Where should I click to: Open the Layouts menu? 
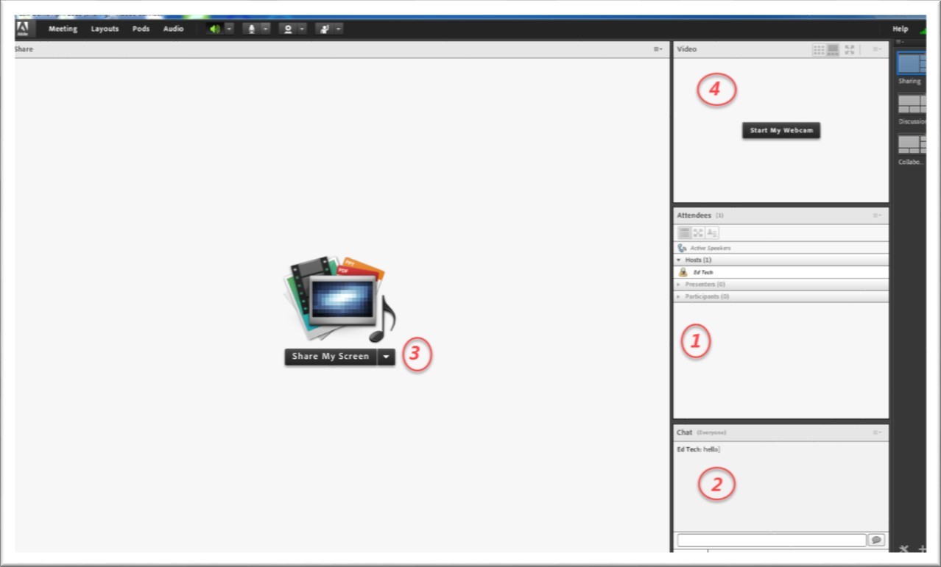(x=105, y=29)
